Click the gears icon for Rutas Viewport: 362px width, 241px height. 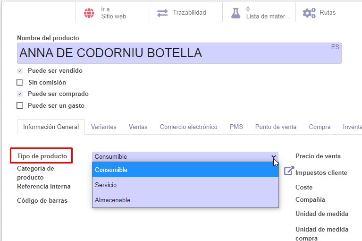click(x=309, y=13)
